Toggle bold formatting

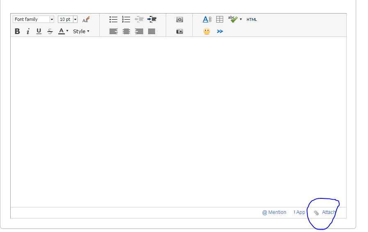[17, 31]
